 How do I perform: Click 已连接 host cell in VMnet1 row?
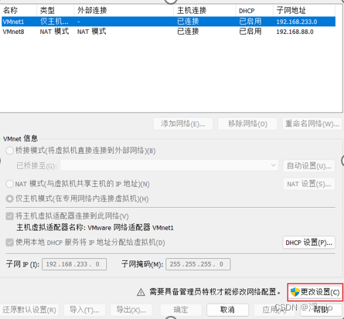tap(188, 22)
